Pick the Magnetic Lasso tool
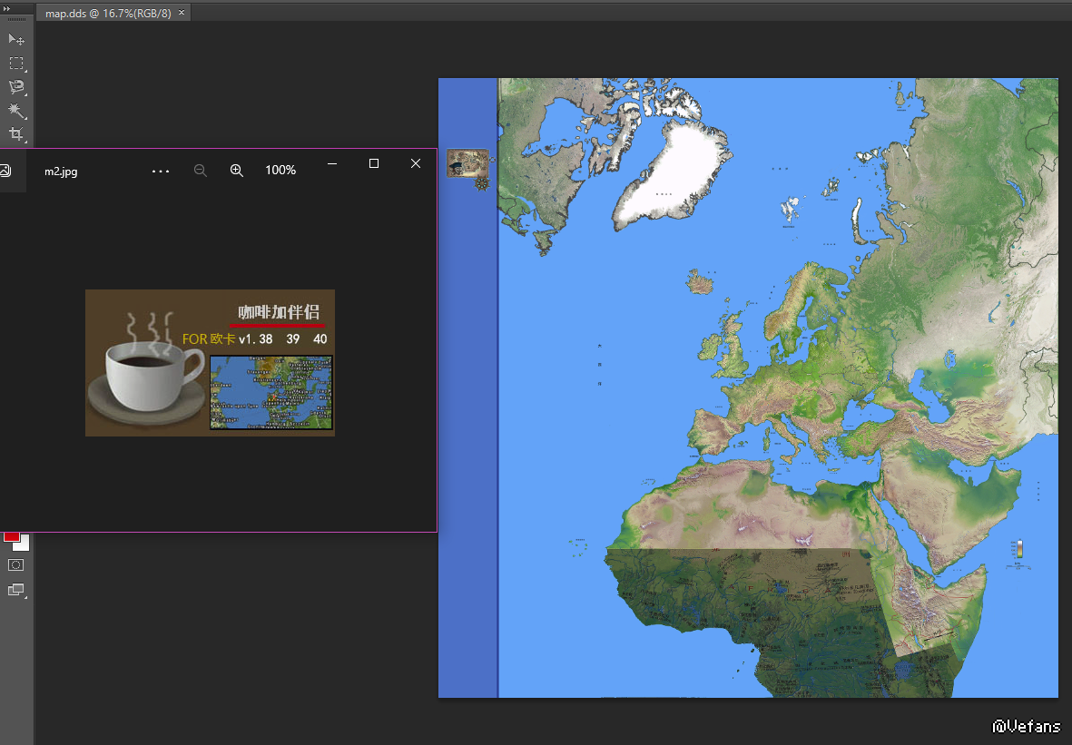 15,87
